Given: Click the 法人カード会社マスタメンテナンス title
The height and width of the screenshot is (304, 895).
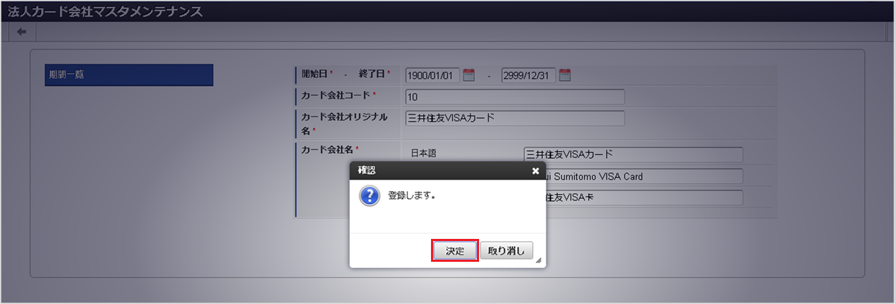Looking at the screenshot, I should 105,12.
